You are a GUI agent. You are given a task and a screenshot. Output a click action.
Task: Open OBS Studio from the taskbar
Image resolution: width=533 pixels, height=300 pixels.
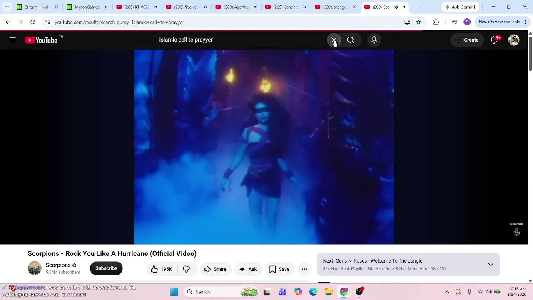pos(359,292)
